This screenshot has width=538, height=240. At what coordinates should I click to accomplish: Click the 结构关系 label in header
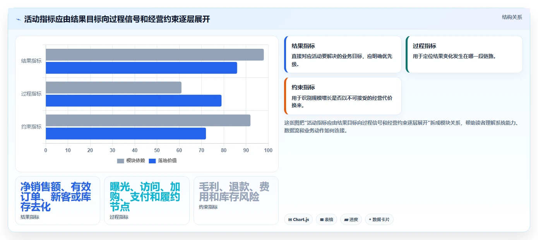click(512, 17)
